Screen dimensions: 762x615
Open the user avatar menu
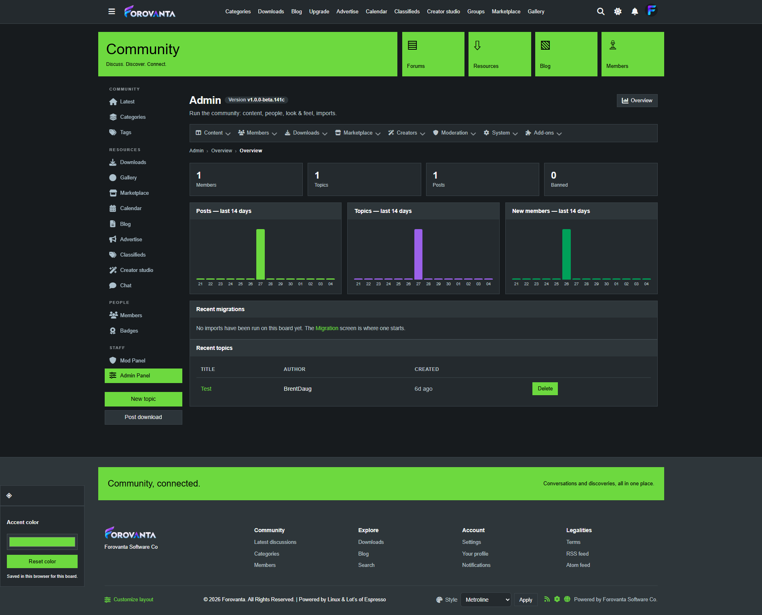651,11
